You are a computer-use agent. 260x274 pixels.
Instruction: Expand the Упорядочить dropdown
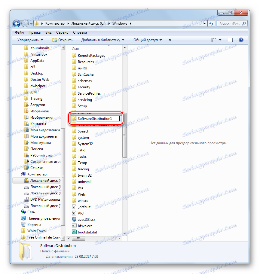(x=30, y=40)
